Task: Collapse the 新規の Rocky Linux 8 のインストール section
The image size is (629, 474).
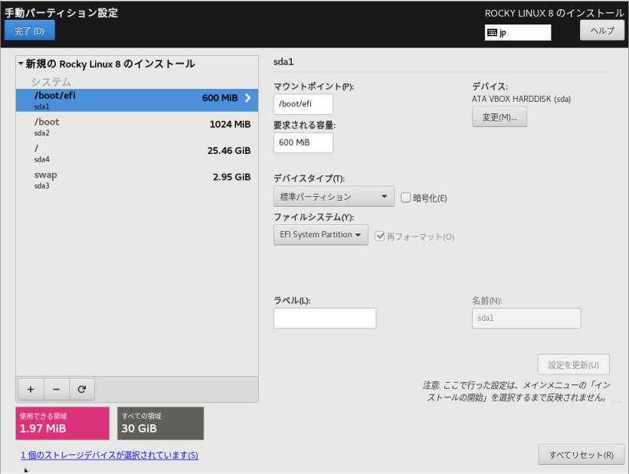Action: [21, 64]
